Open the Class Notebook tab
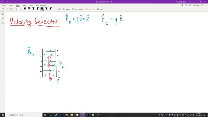The height and width of the screenshot is (117, 208). tap(41, 5)
